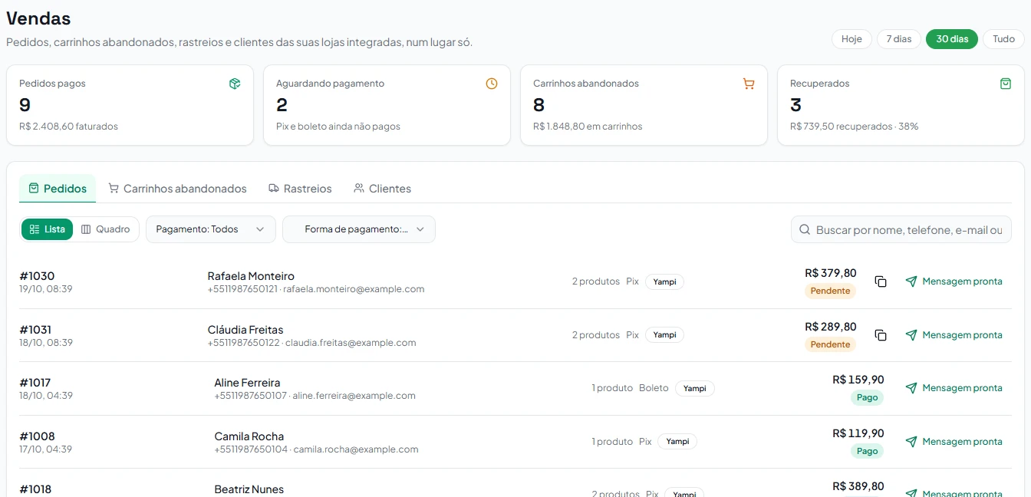Switch to Quadro board view
This screenshot has width=1031, height=497.
tap(106, 229)
